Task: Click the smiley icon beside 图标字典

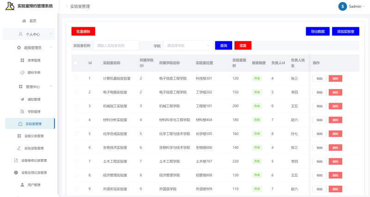Action: pos(22,73)
